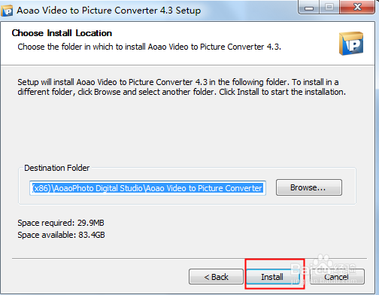
Task: Click the Setup will install instruction paragraph
Action: tap(181, 87)
